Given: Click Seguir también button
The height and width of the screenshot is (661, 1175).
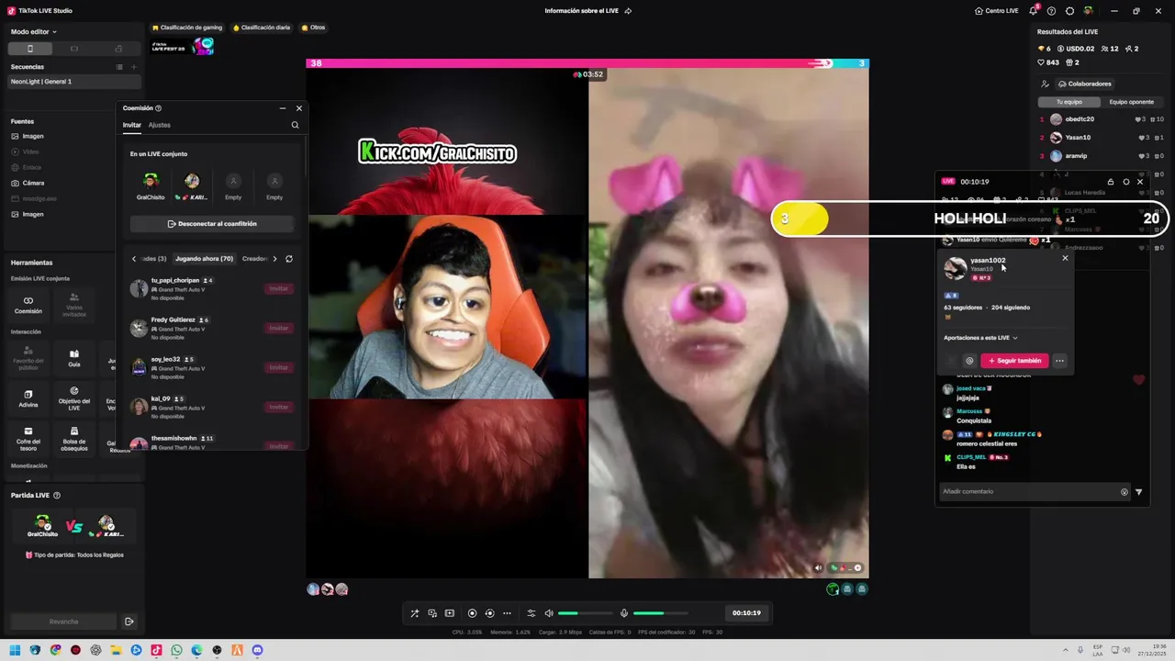Looking at the screenshot, I should [1014, 361].
